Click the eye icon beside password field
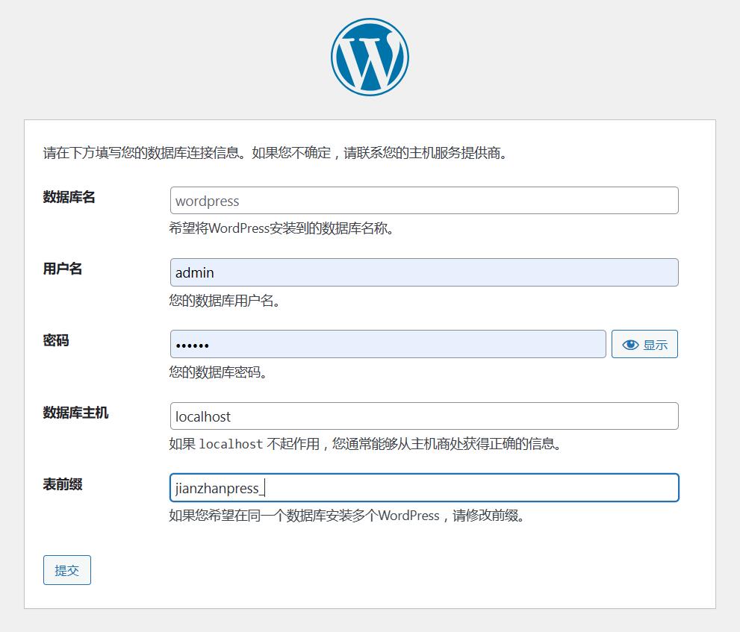The width and height of the screenshot is (740, 632). coord(630,345)
